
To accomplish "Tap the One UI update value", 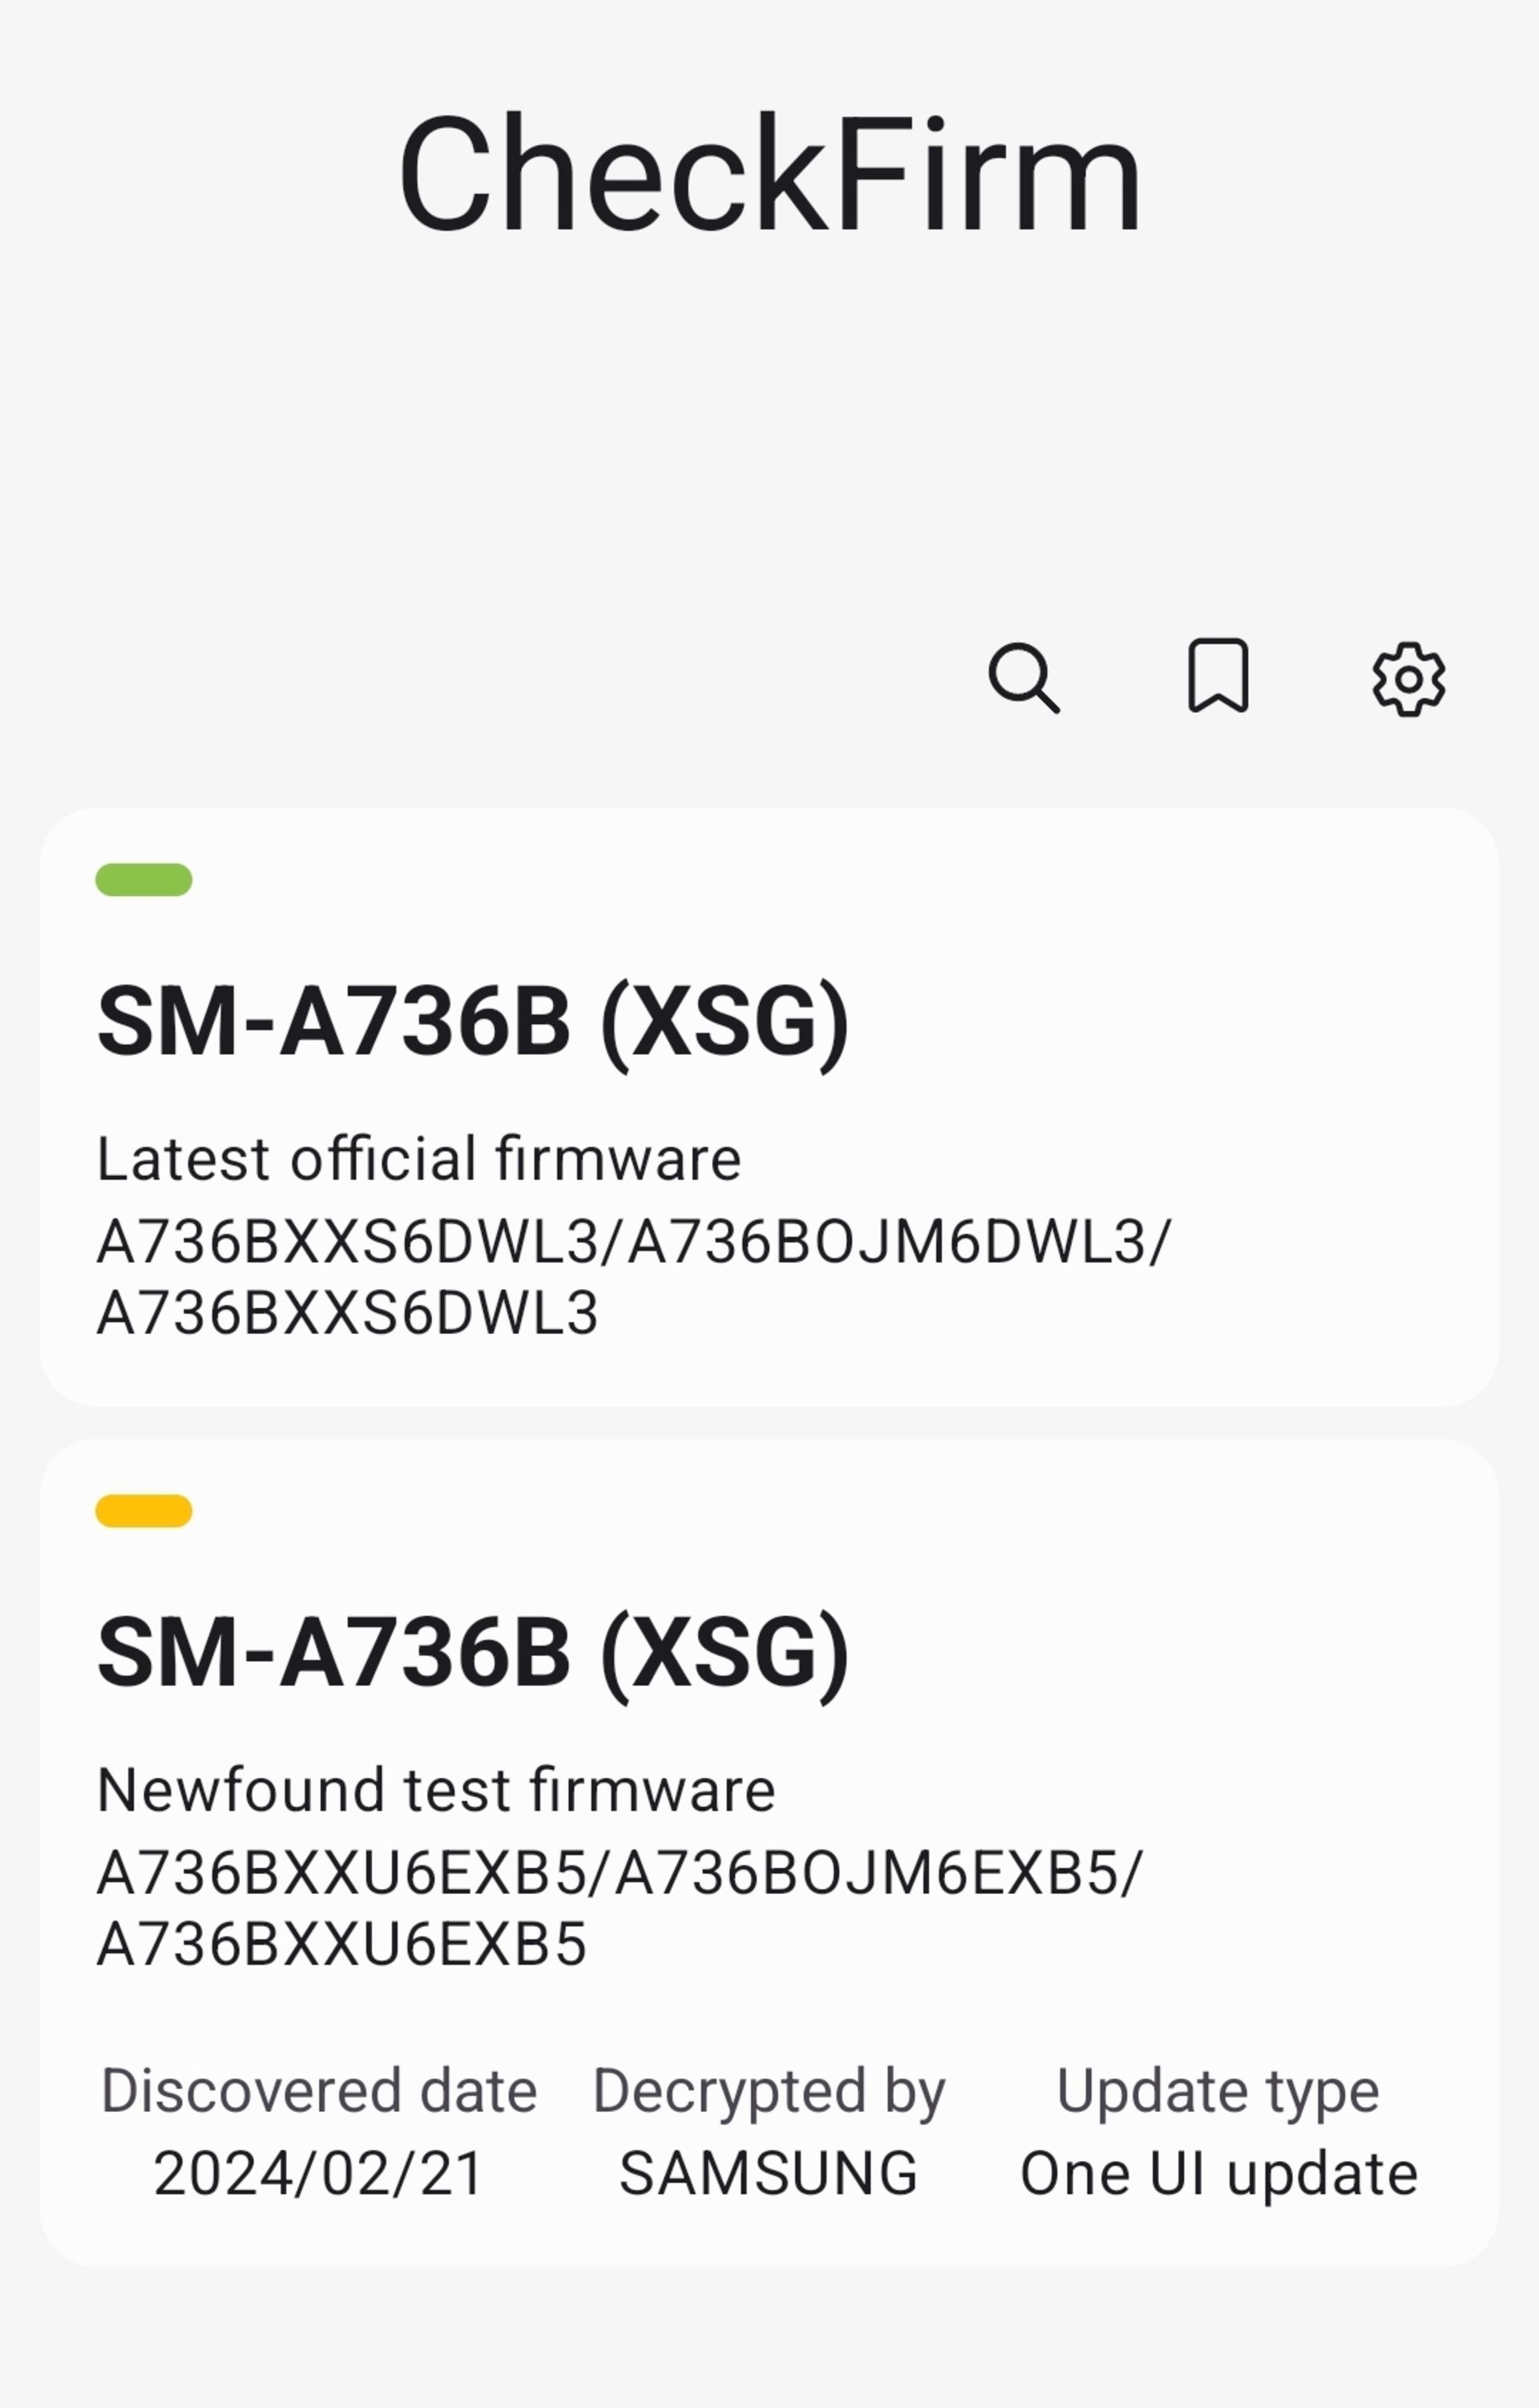I will [x=1219, y=2175].
